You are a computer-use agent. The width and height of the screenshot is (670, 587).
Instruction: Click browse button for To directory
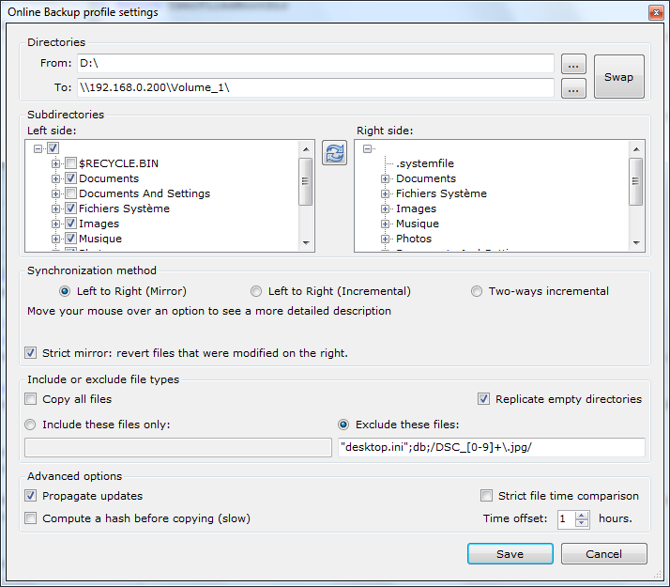pos(573,88)
